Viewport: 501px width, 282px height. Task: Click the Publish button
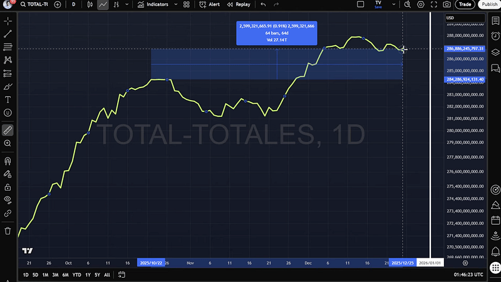point(489,4)
